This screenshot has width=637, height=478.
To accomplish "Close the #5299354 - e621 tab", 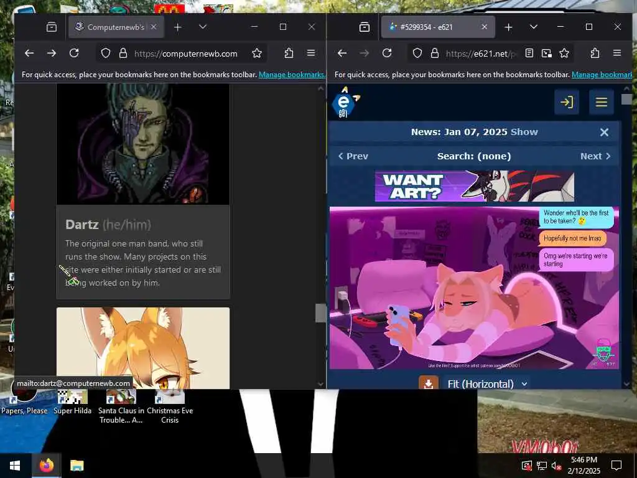I will [484, 27].
